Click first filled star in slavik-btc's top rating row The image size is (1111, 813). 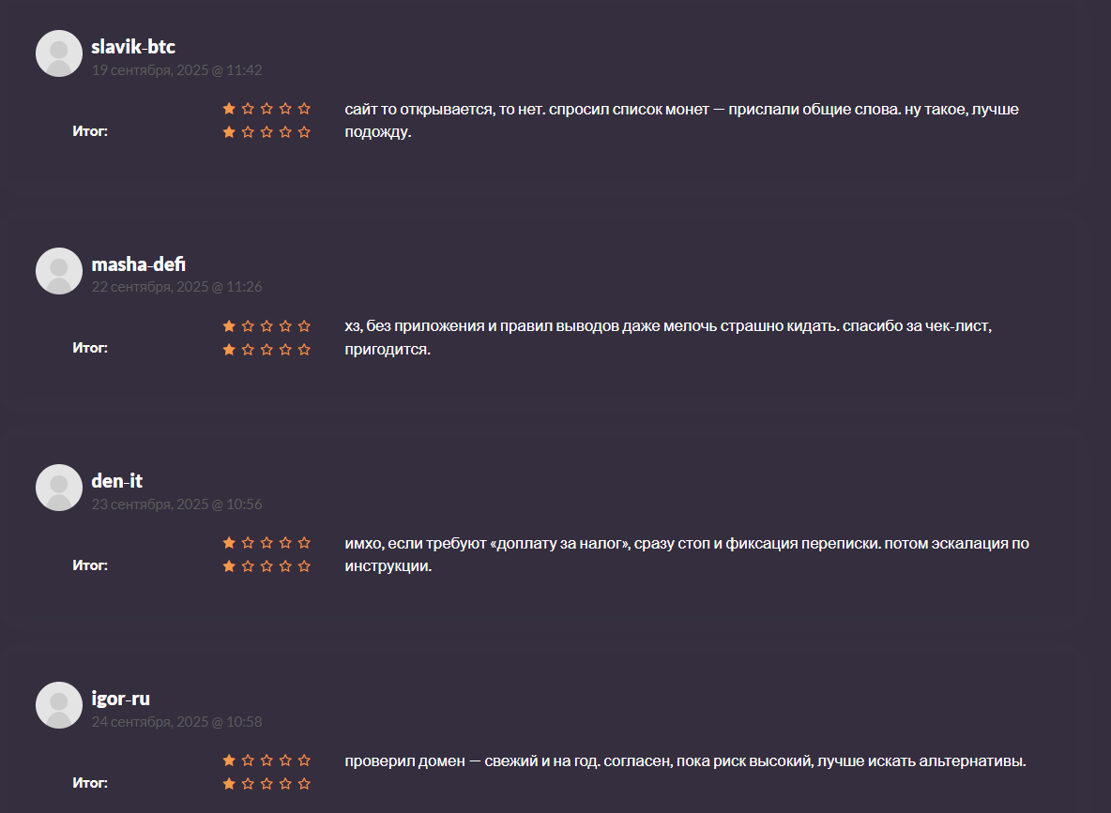click(229, 109)
